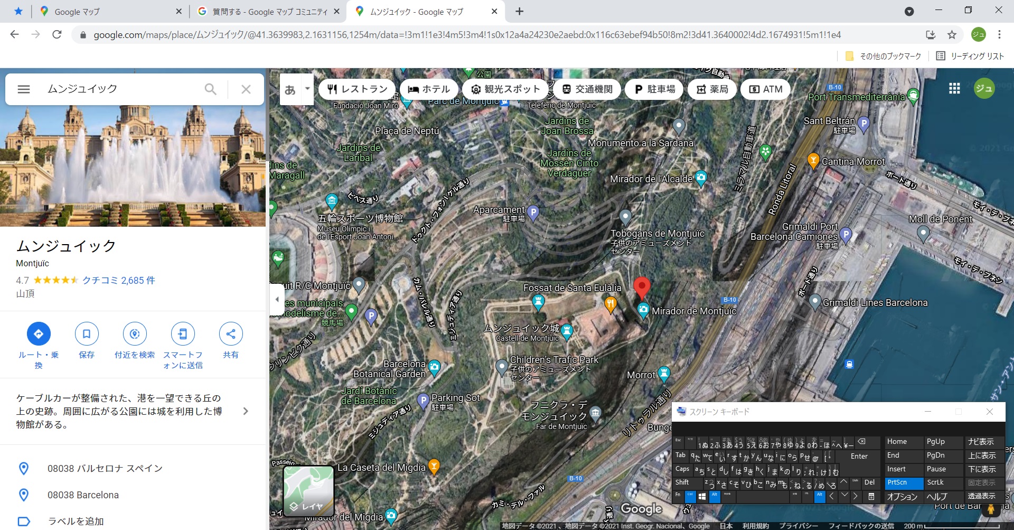Click Cantina Morrot restaurant marker
This screenshot has width=1014, height=530.
click(813, 160)
